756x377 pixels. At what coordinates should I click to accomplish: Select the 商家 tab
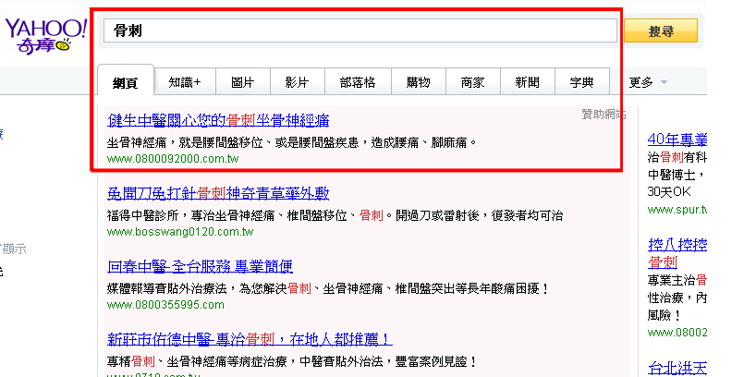point(473,82)
